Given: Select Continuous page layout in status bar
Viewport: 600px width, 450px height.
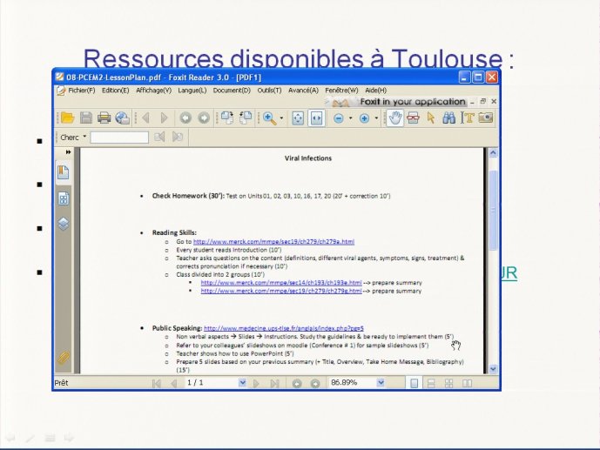Looking at the screenshot, I should (431, 383).
